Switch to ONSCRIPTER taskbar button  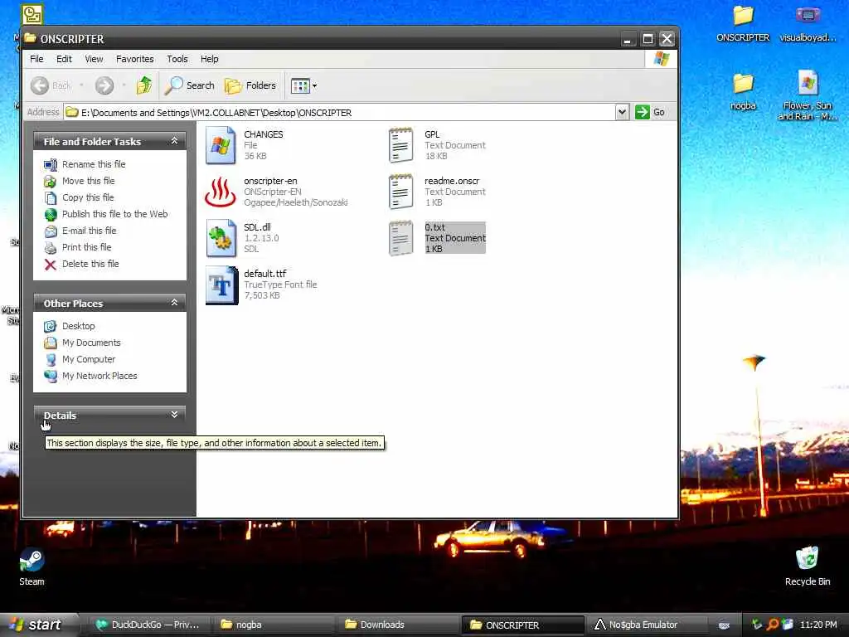pyautogui.click(x=522, y=625)
